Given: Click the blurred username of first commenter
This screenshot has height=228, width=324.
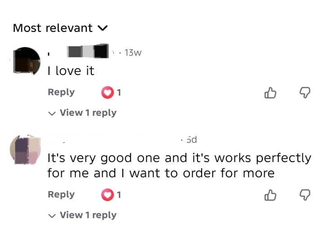Looking at the screenshot, I should coord(88,51).
